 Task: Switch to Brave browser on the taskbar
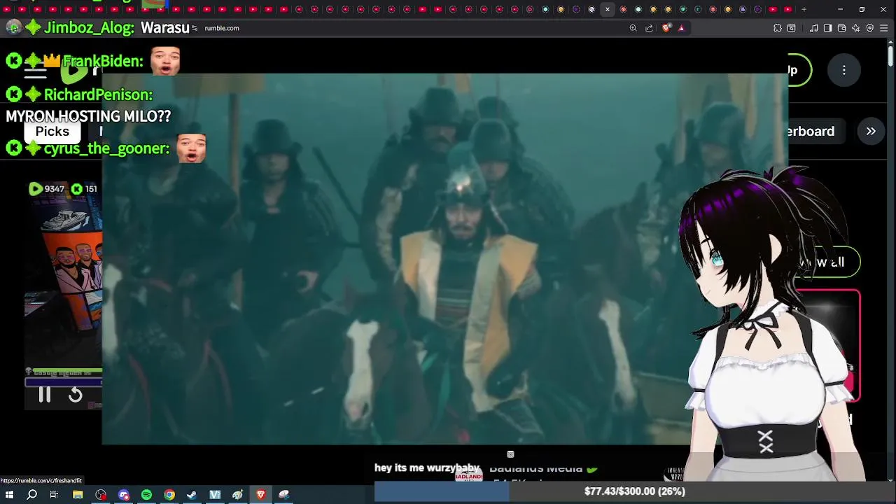pyautogui.click(x=260, y=495)
